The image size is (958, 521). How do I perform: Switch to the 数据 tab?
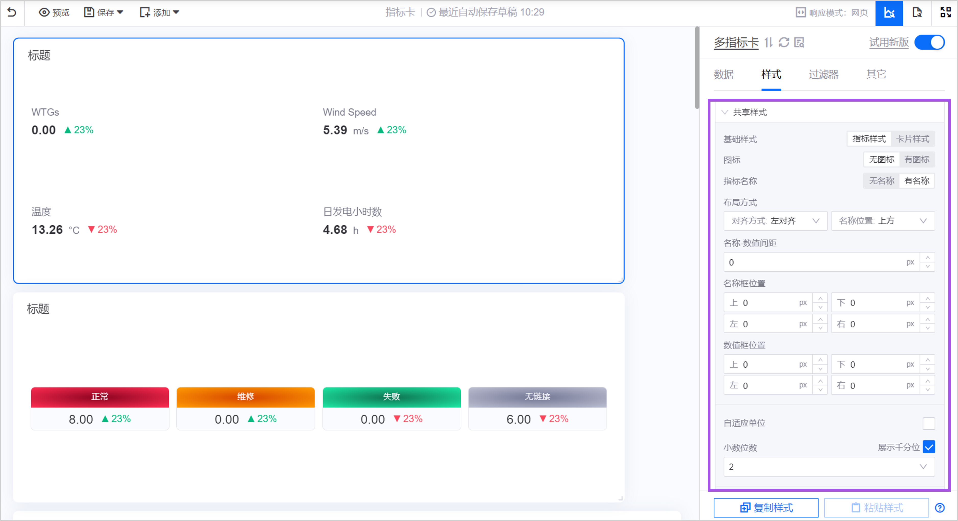723,74
